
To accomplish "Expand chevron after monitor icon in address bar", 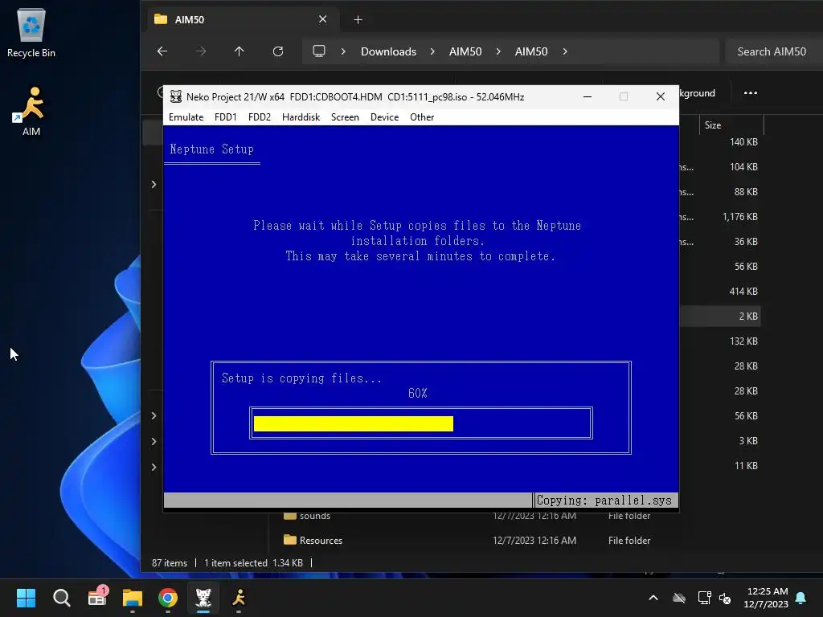I will coord(343,51).
